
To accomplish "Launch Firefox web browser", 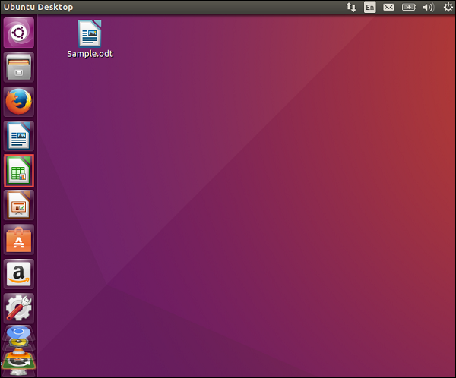I will click(18, 102).
